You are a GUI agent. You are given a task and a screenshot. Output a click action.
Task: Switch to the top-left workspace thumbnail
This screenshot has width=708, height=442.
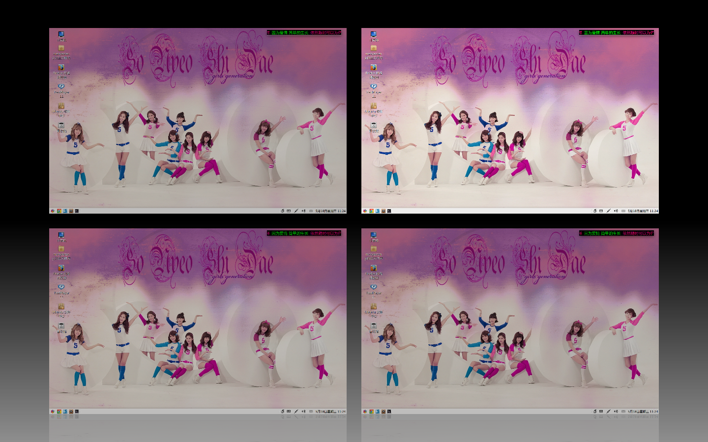[x=198, y=121]
